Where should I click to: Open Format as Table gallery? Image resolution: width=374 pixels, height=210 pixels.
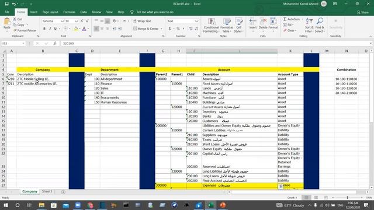[x=227, y=25]
